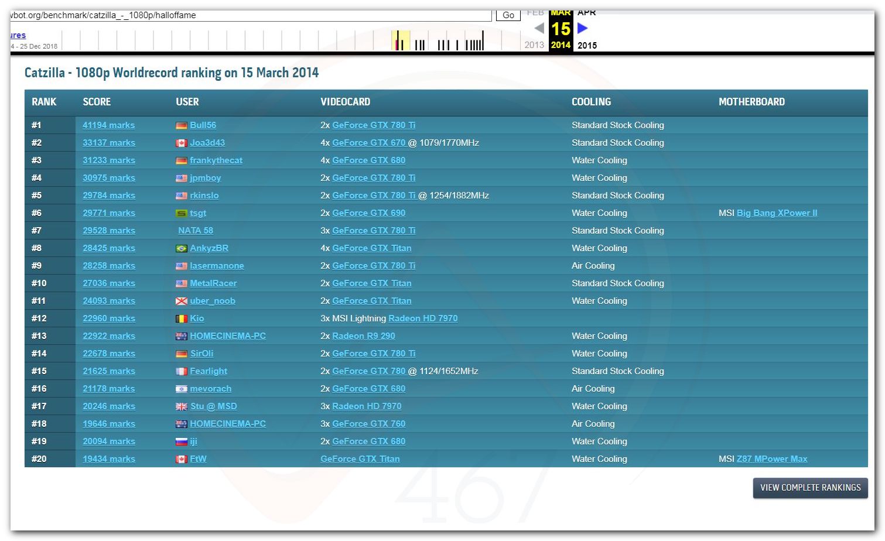Open the MetalRacer user link

pos(213,283)
